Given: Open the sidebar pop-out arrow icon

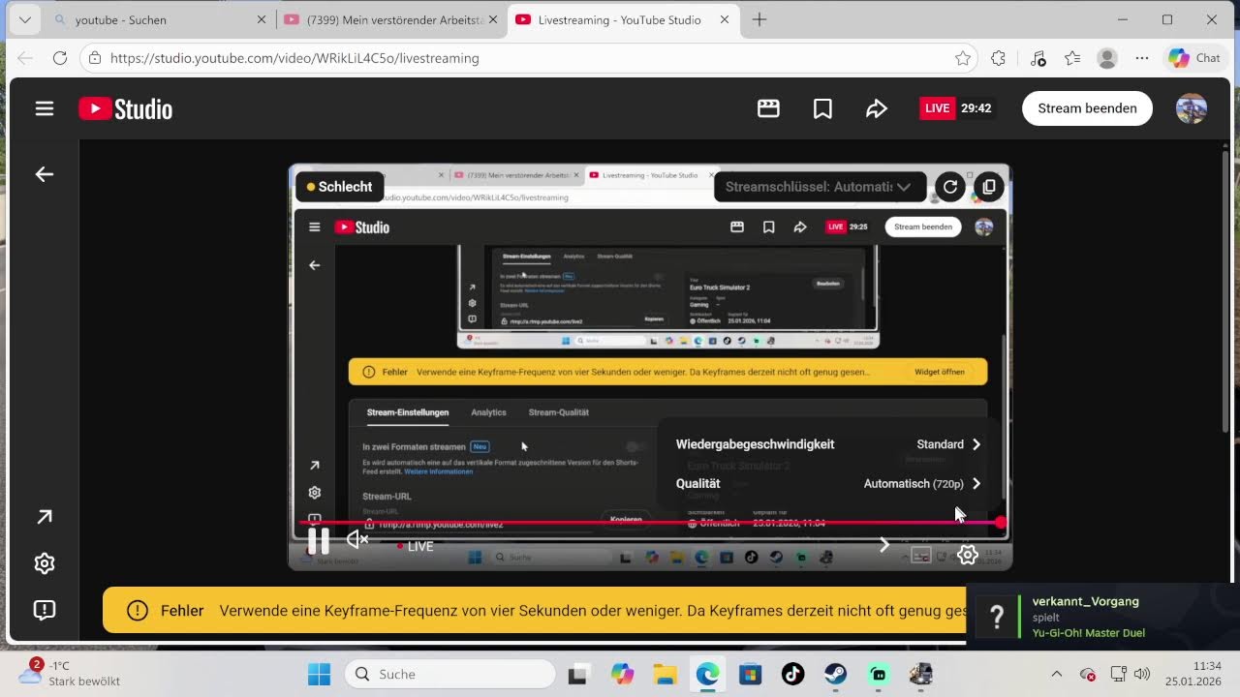Looking at the screenshot, I should [45, 517].
